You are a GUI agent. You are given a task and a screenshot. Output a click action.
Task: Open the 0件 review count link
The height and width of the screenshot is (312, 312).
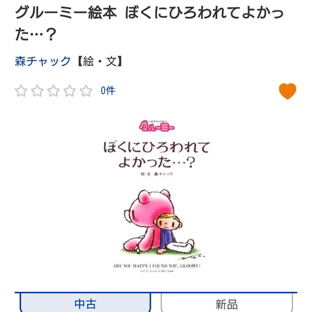click(x=108, y=91)
